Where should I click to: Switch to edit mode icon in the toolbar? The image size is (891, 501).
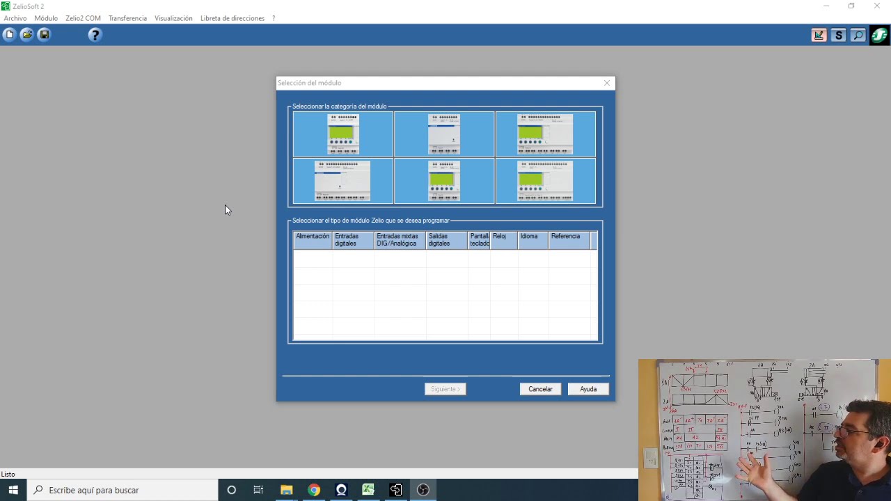click(x=819, y=35)
